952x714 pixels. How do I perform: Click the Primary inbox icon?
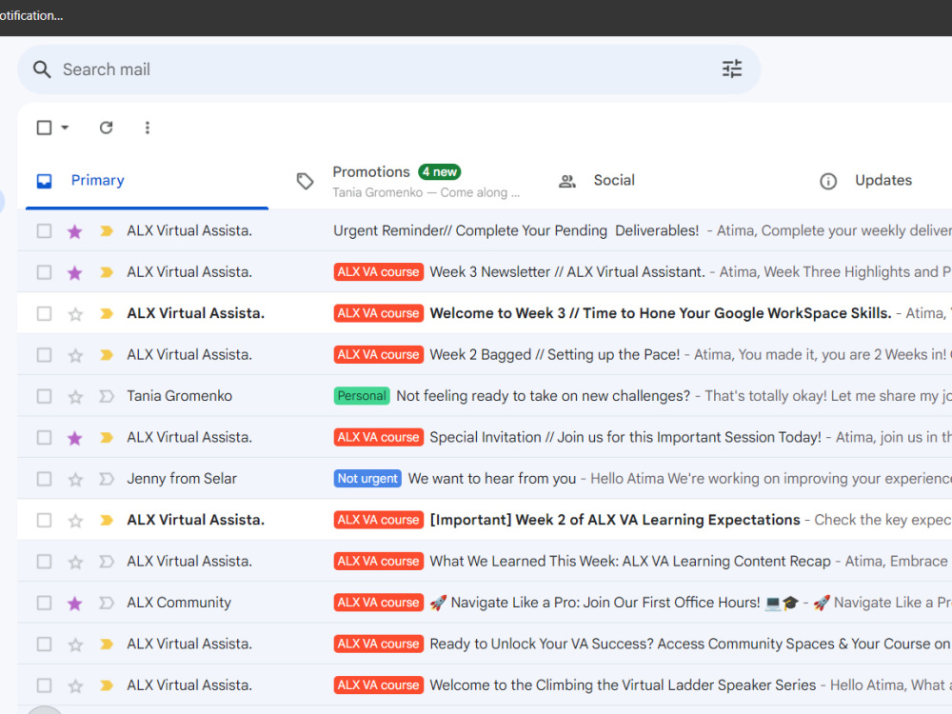pos(45,181)
